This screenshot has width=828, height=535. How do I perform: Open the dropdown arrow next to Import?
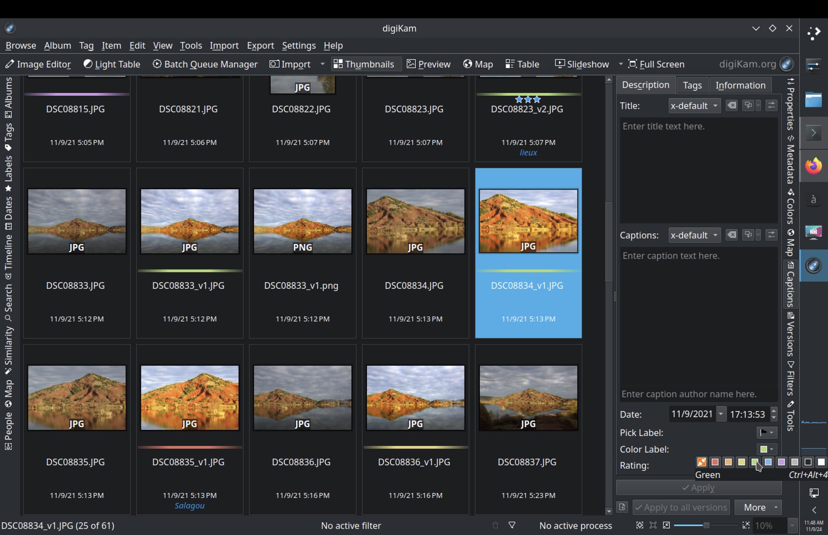[x=322, y=64]
